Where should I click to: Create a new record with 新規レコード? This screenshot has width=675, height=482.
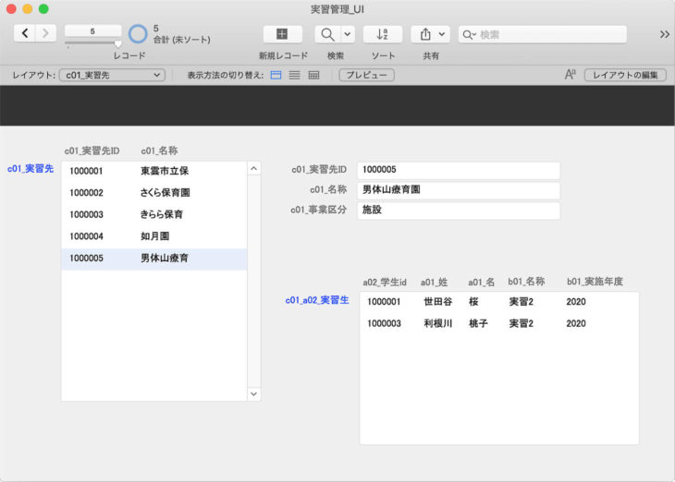pyautogui.click(x=282, y=34)
